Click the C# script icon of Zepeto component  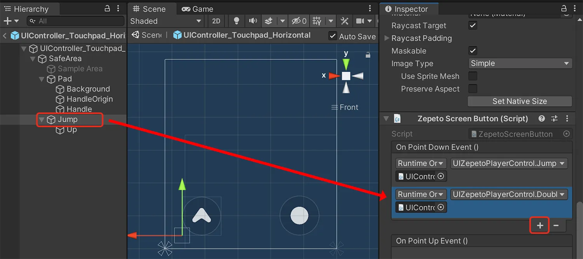click(397, 119)
